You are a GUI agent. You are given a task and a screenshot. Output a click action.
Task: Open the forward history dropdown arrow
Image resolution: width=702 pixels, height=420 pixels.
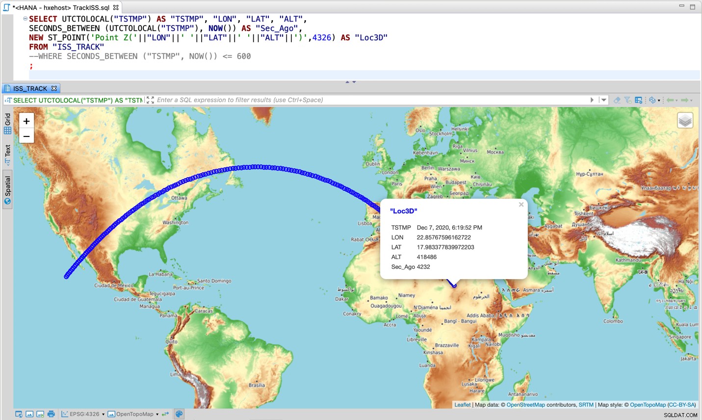[x=691, y=101]
